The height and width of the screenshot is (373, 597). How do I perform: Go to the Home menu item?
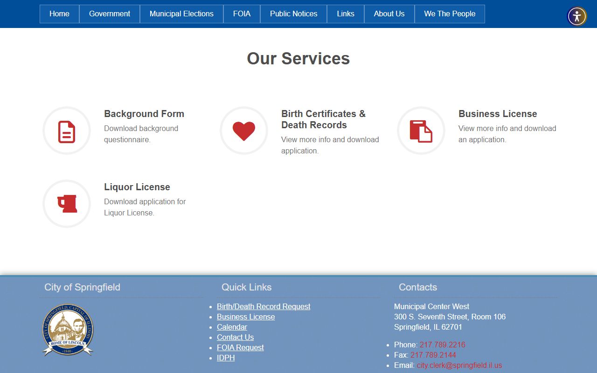[x=59, y=14]
